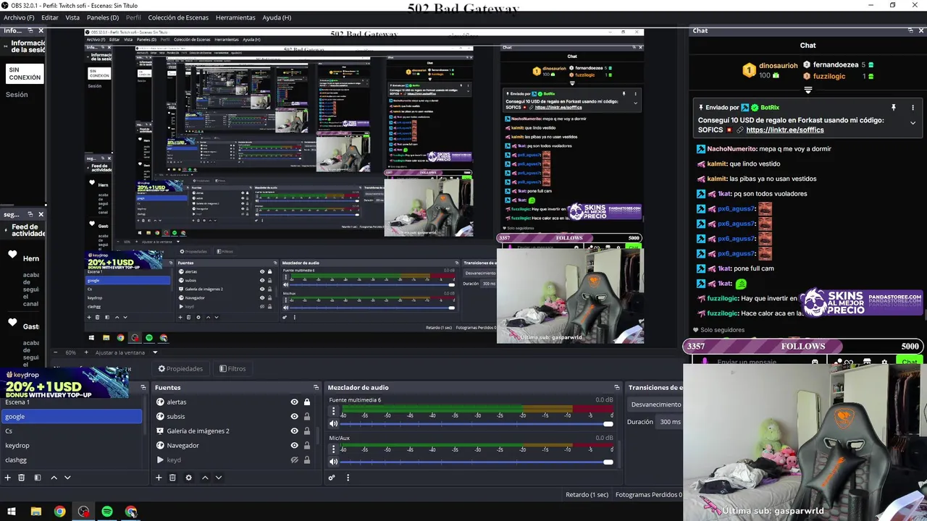Expand the chat leaderboard arrow

click(x=808, y=90)
